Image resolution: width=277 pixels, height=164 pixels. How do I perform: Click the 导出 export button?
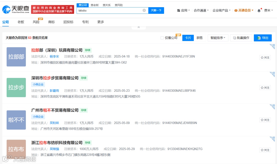pyautogui.click(x=263, y=38)
